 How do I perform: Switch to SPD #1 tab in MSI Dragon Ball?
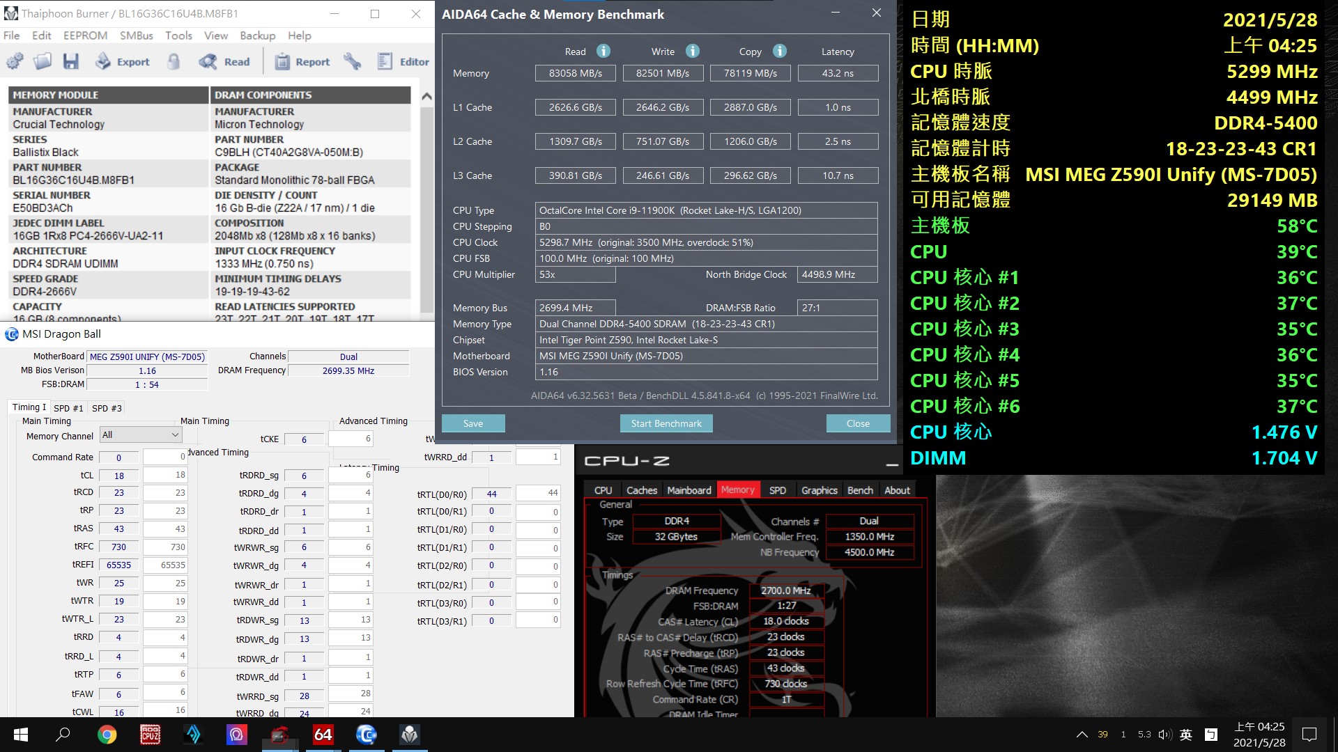[x=68, y=408]
